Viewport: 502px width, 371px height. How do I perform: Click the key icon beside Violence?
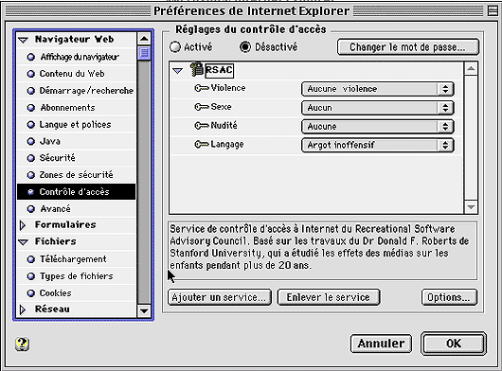(202, 88)
